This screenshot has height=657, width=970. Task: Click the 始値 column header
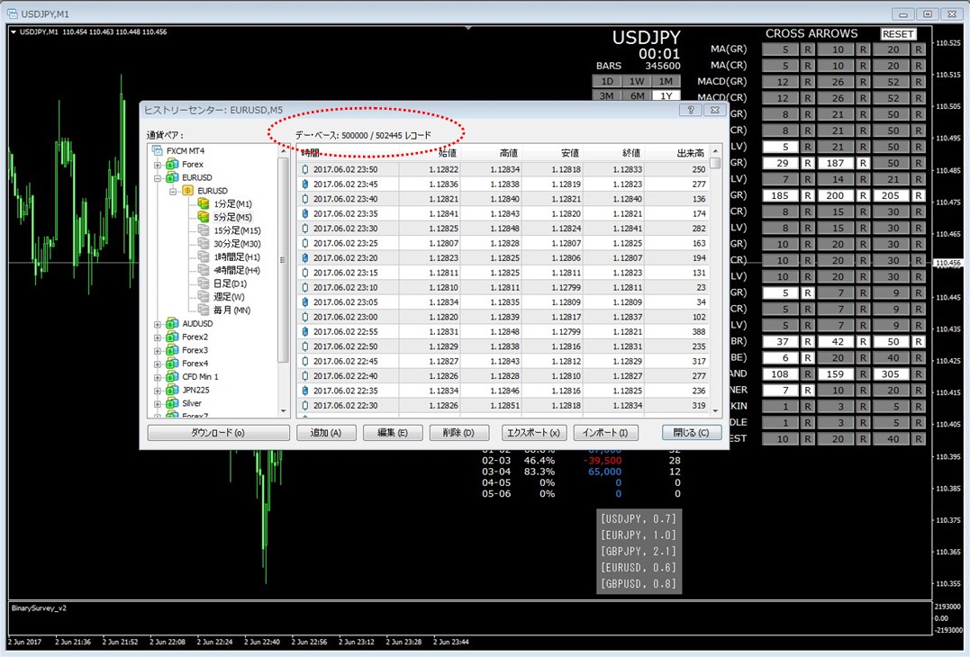[430, 153]
